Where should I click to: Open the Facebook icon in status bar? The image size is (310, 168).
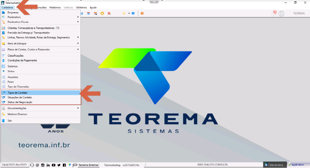pyautogui.click(x=64, y=165)
